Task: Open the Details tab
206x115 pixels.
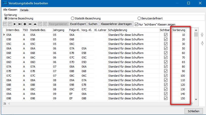Action: [24, 10]
